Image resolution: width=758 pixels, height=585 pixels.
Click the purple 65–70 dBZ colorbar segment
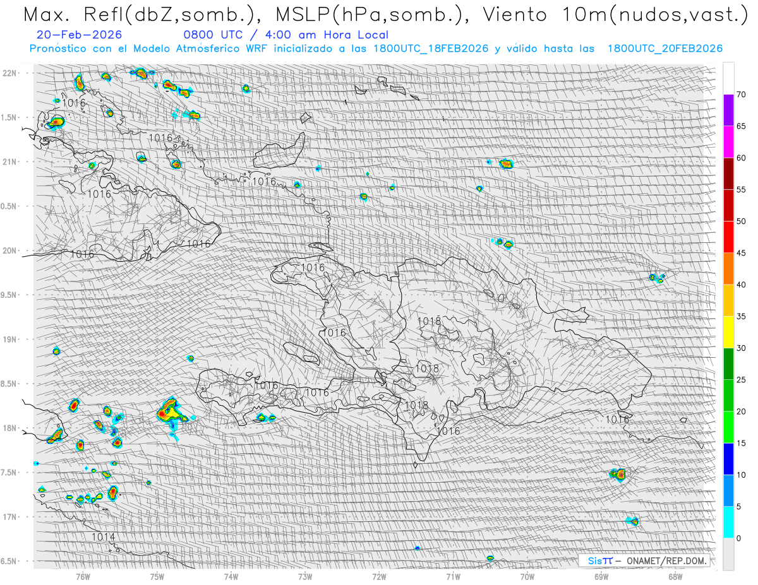[728, 110]
